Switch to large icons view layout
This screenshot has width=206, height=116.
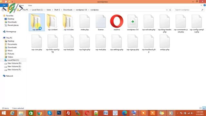tap(204, 108)
